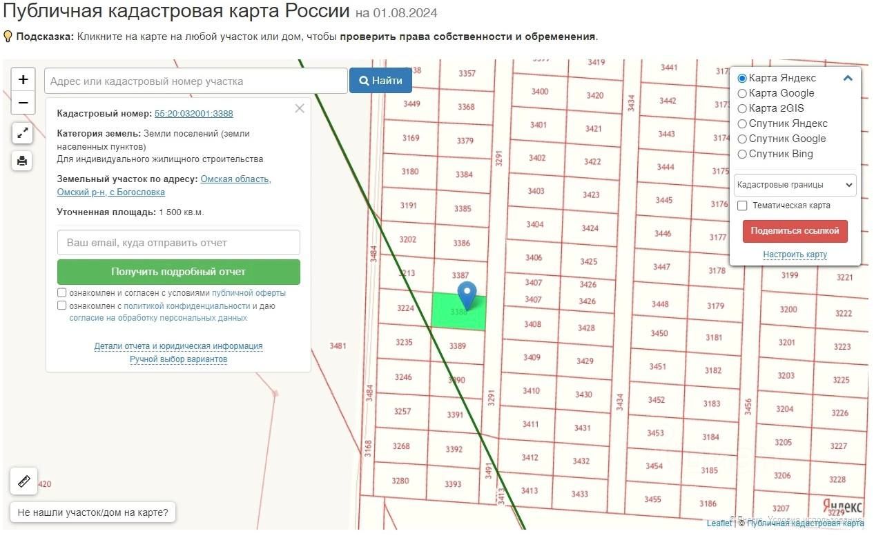Select parcel 3450 on the map
This screenshot has height=540, width=874.
659,333
